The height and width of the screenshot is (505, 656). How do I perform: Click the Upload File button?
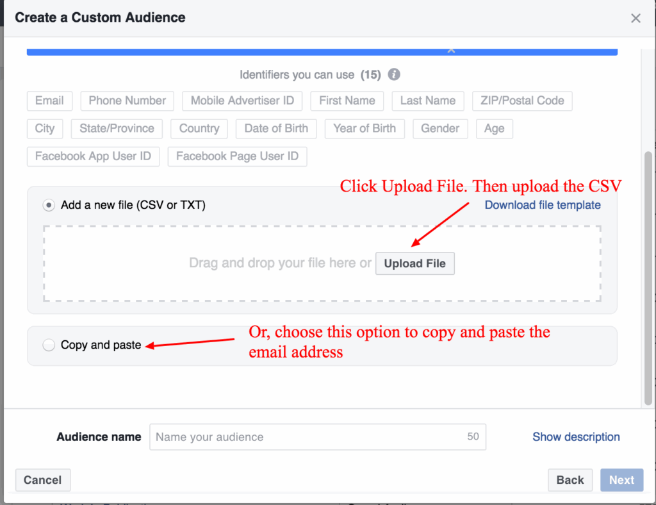pyautogui.click(x=414, y=263)
